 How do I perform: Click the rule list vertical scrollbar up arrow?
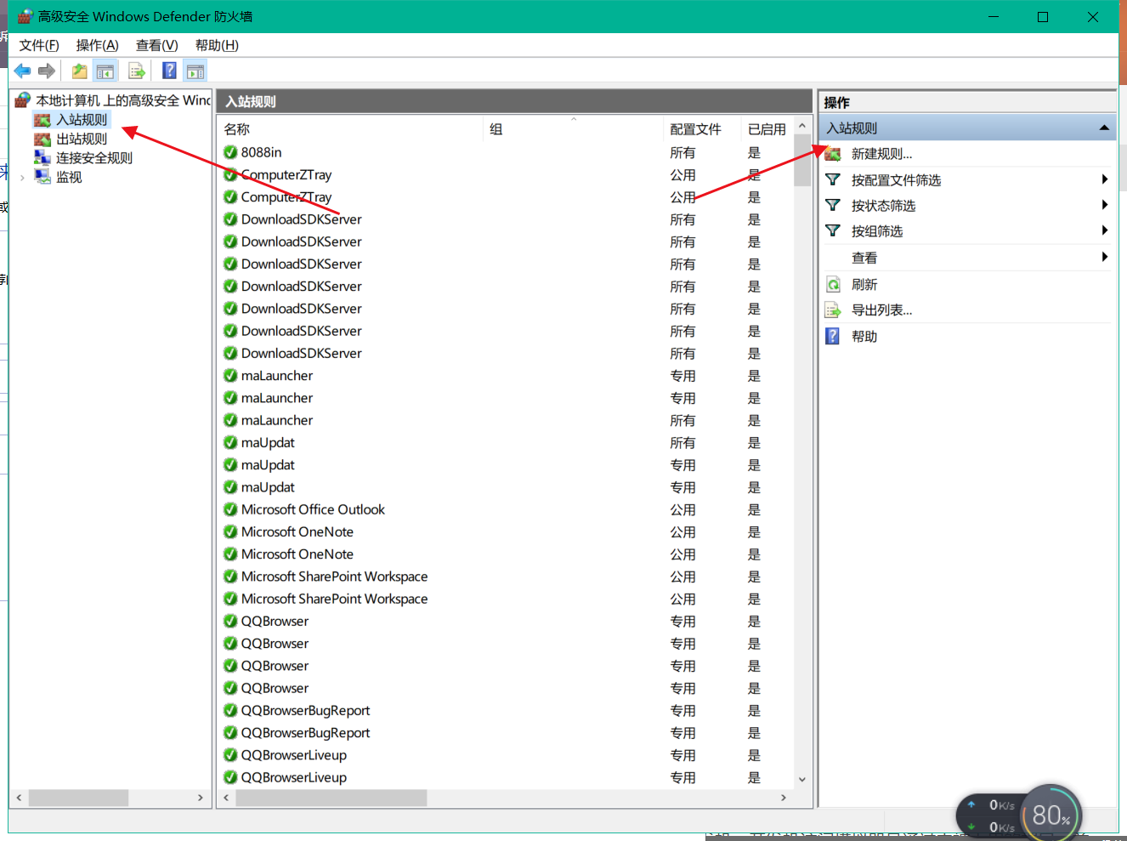pyautogui.click(x=801, y=126)
